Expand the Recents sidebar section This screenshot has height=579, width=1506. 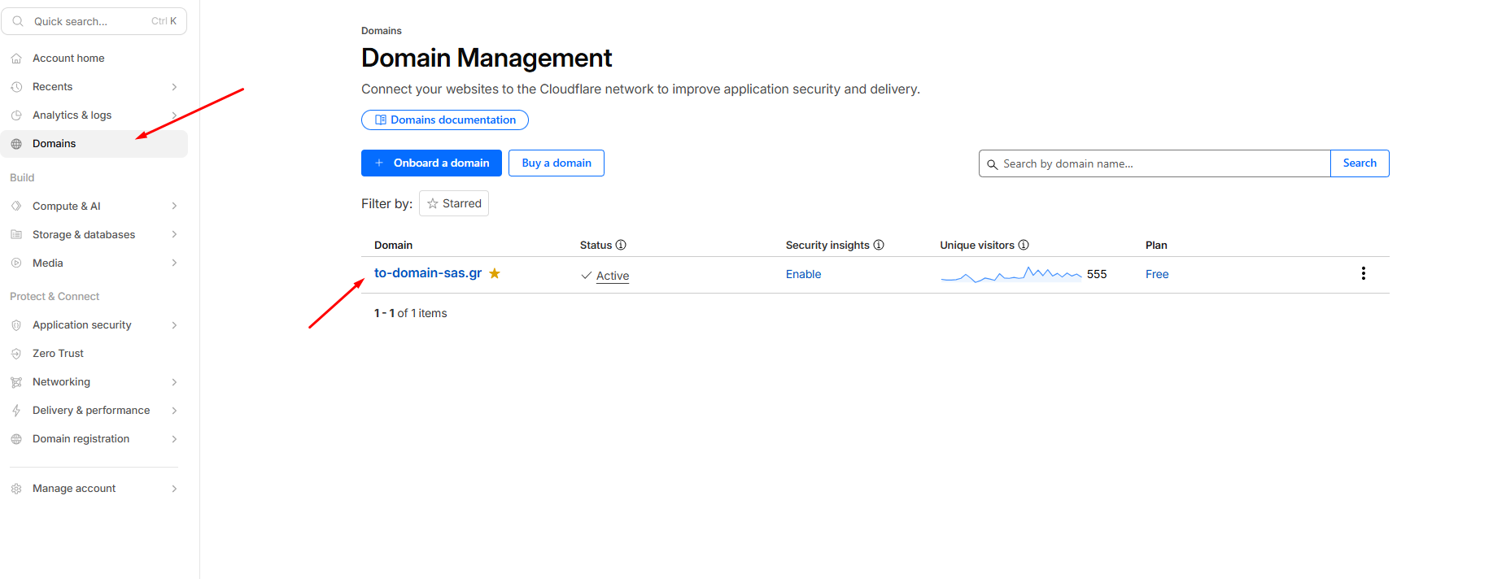174,87
